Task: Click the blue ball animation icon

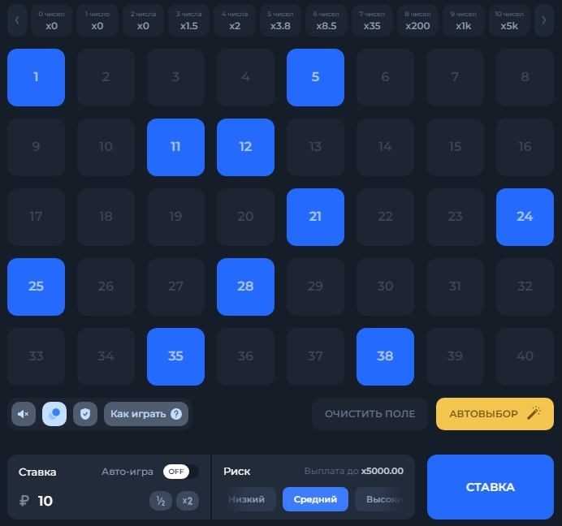Action: (54, 414)
